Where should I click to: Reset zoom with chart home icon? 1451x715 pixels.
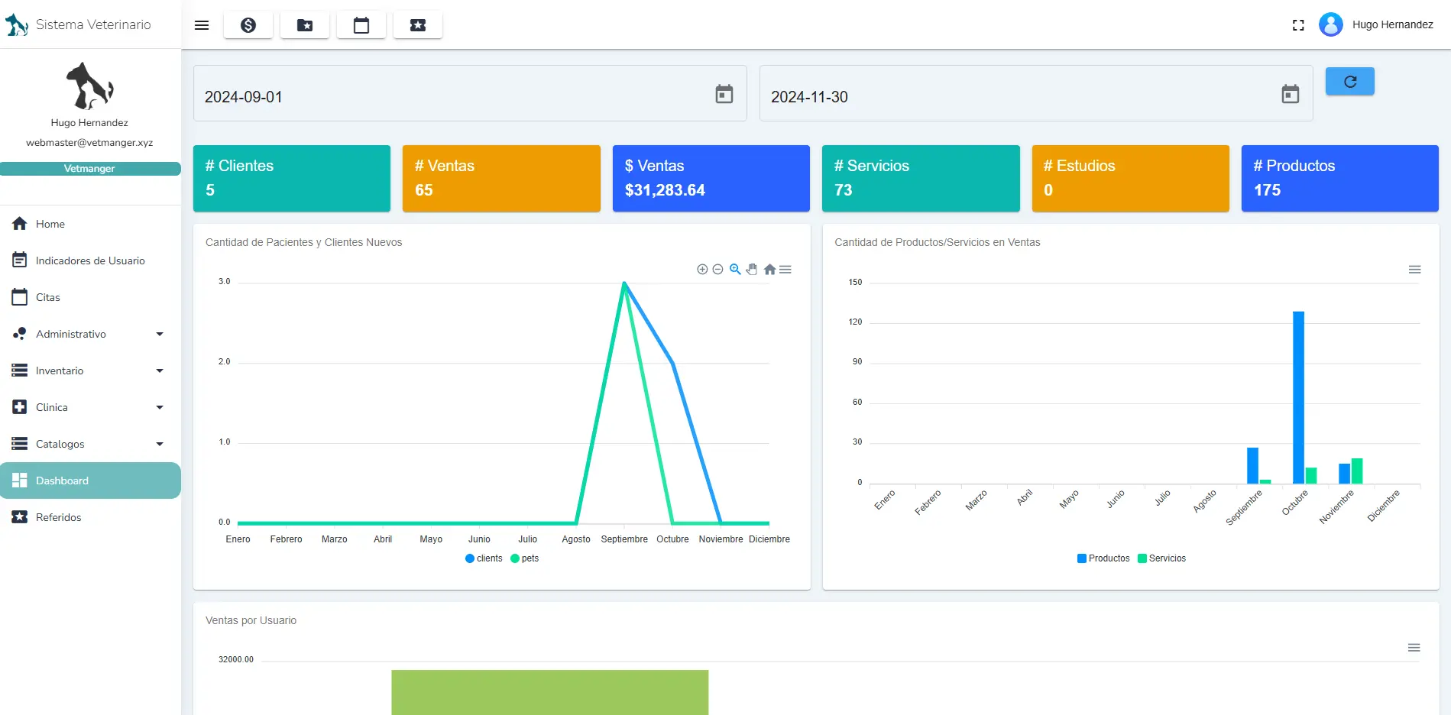coord(769,269)
